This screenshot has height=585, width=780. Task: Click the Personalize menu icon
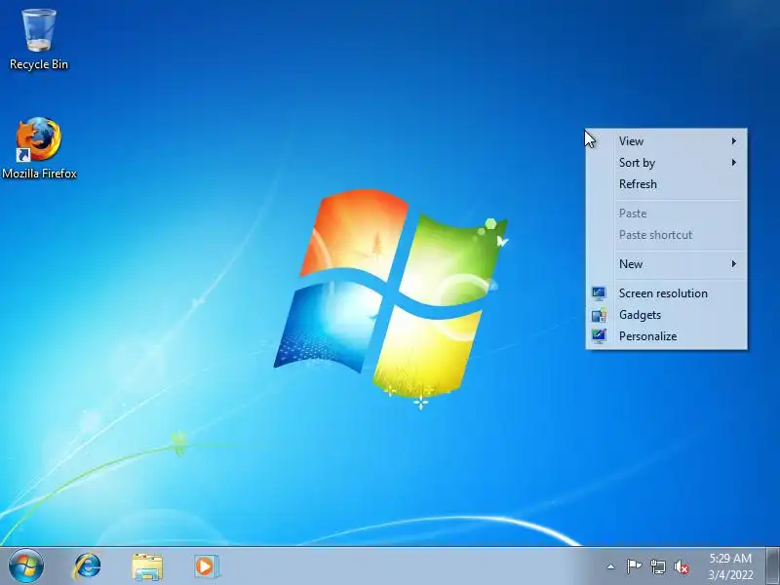pyautogui.click(x=599, y=335)
